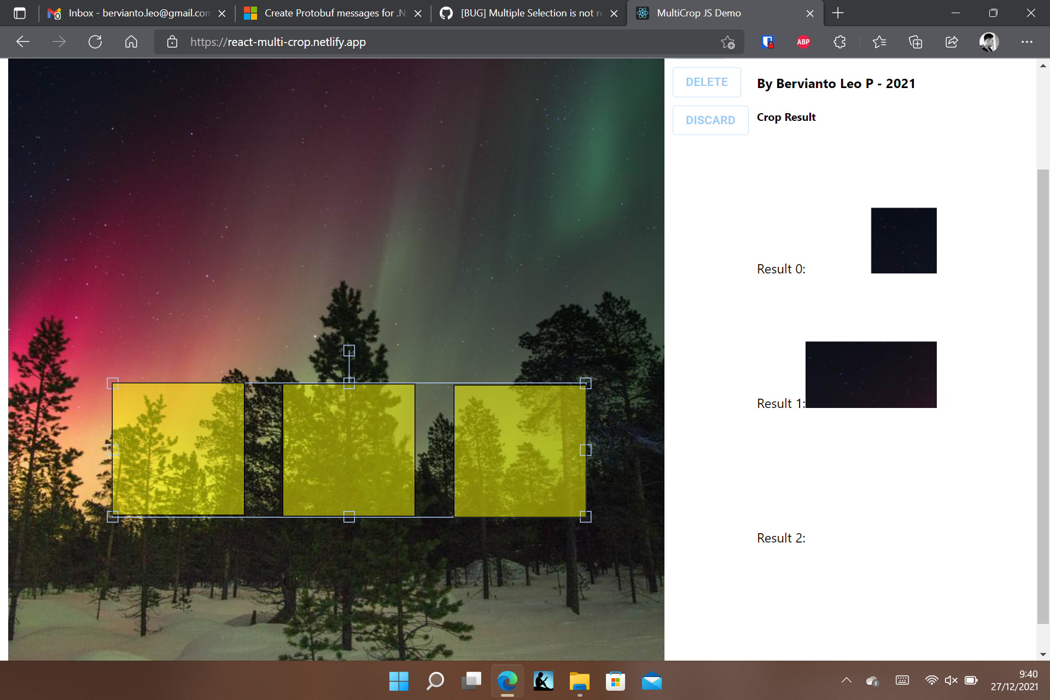Open Settings and more ellipsis menu
Image resolution: width=1050 pixels, height=700 pixels.
pyautogui.click(x=1027, y=42)
